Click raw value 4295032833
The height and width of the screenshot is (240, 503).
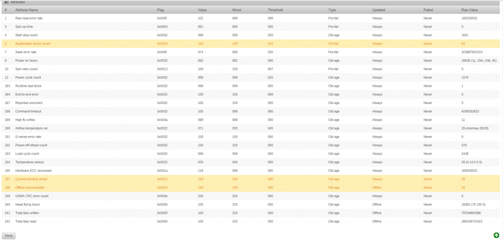point(470,111)
